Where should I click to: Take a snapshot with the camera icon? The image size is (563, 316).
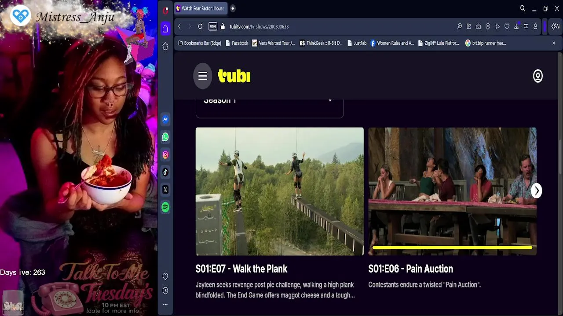coord(479,26)
